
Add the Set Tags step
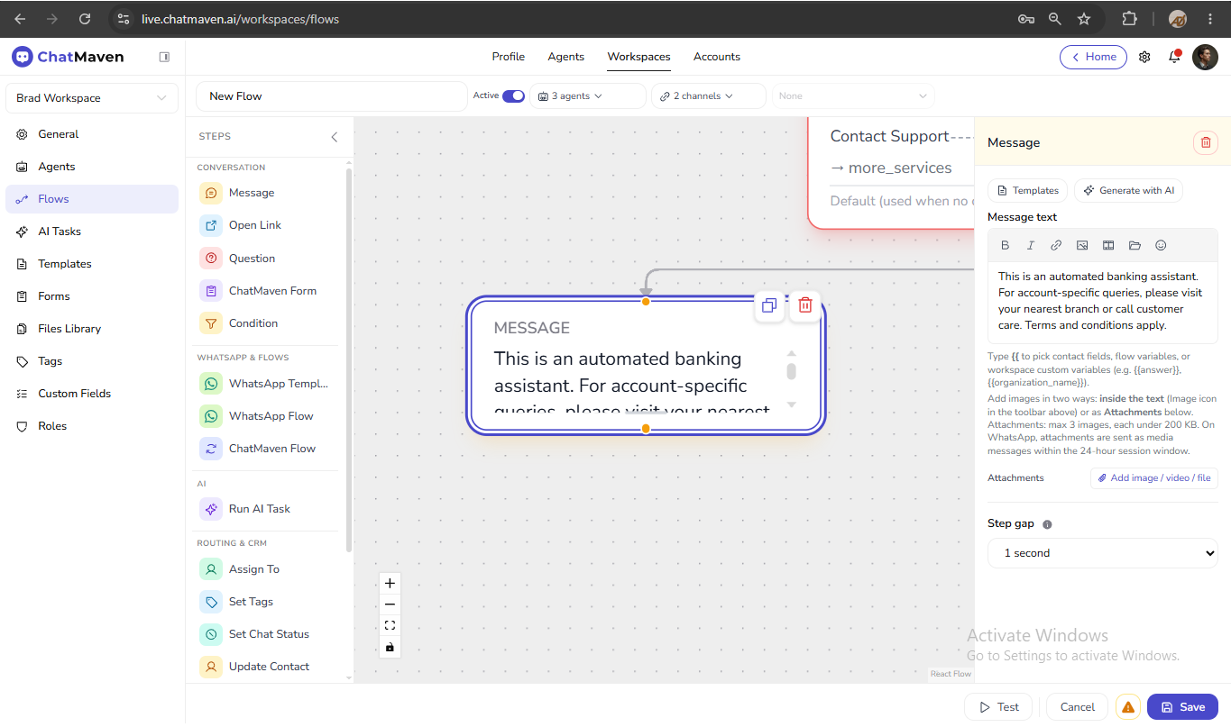pyautogui.click(x=267, y=602)
